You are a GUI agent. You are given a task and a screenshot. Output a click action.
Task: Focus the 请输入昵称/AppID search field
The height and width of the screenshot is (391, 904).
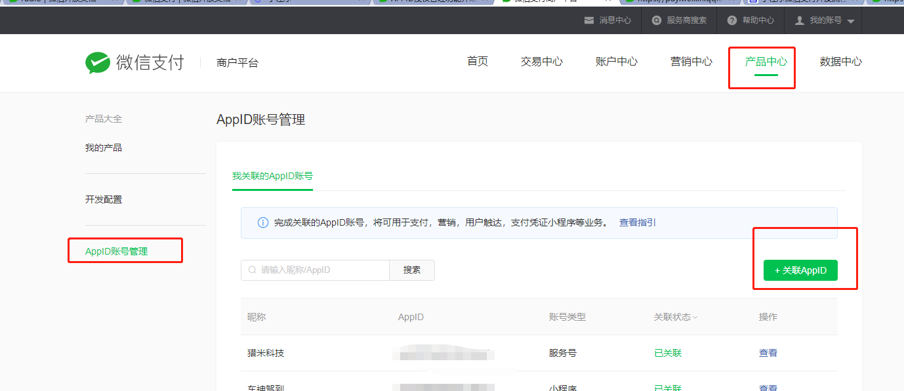315,270
